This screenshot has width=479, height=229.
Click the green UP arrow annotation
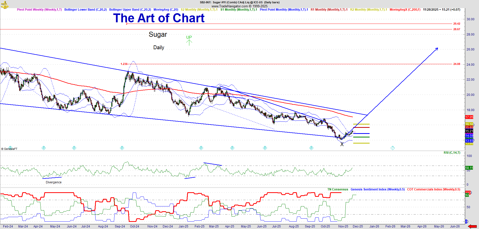click(x=189, y=40)
